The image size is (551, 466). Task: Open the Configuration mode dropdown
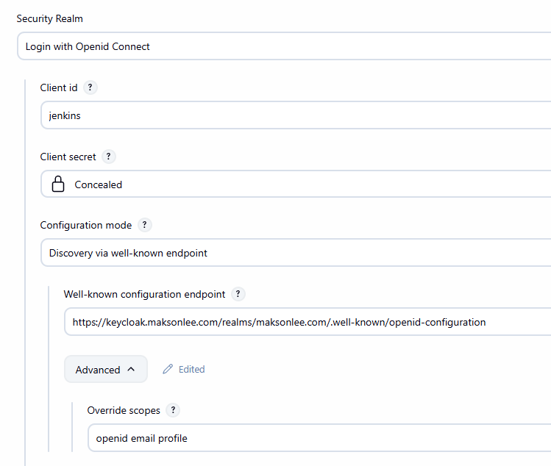click(x=294, y=253)
